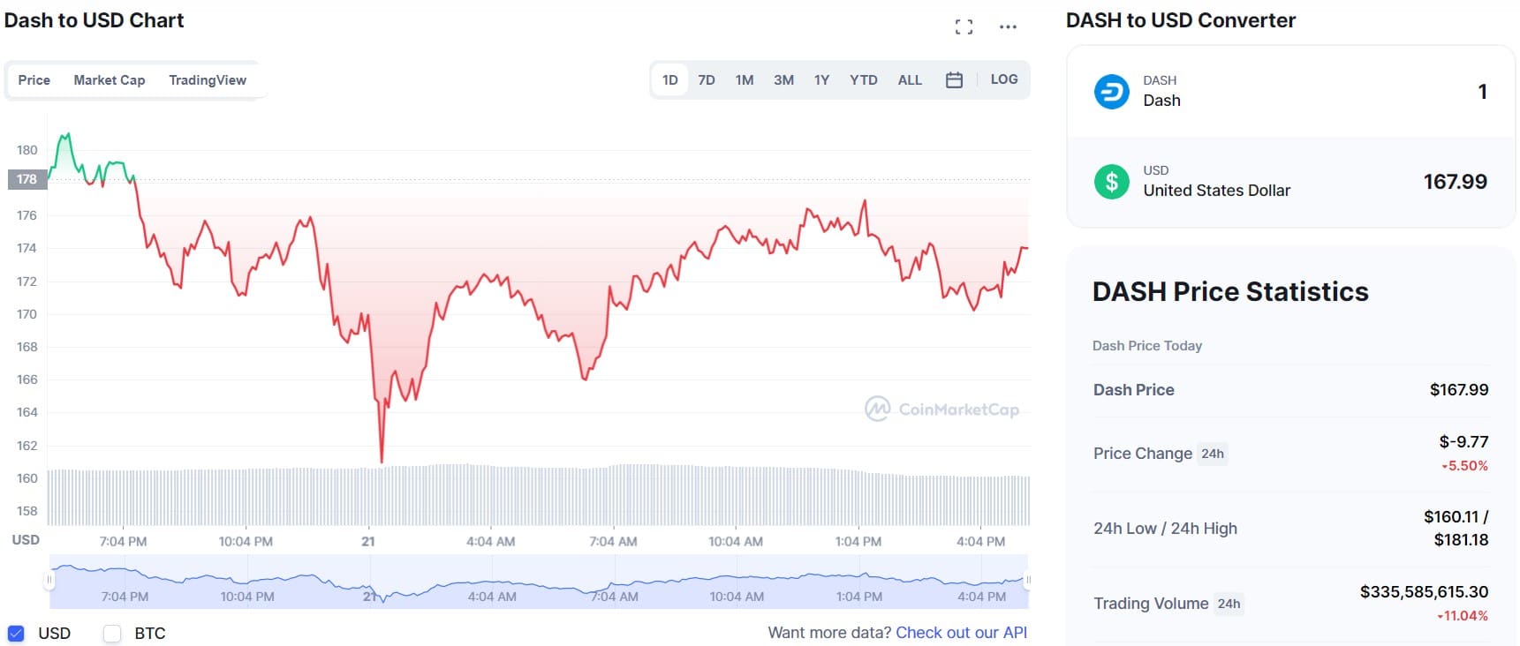Viewport: 1520px width, 646px height.
Task: Select the 3M time range
Action: (x=783, y=80)
